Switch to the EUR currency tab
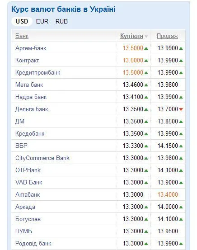This screenshot has width=197, height=250. (x=42, y=21)
